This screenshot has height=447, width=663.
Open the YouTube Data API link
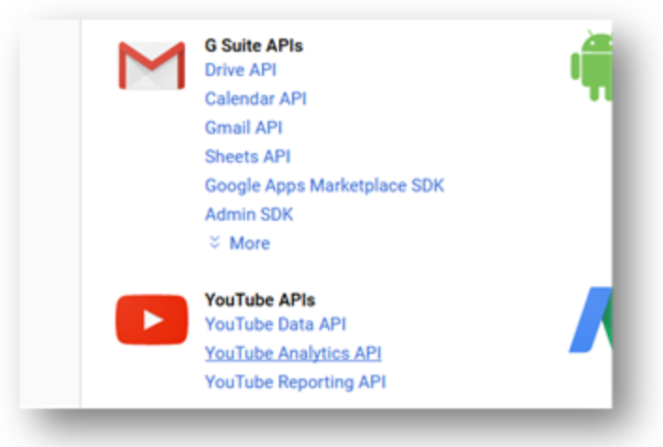[275, 324]
